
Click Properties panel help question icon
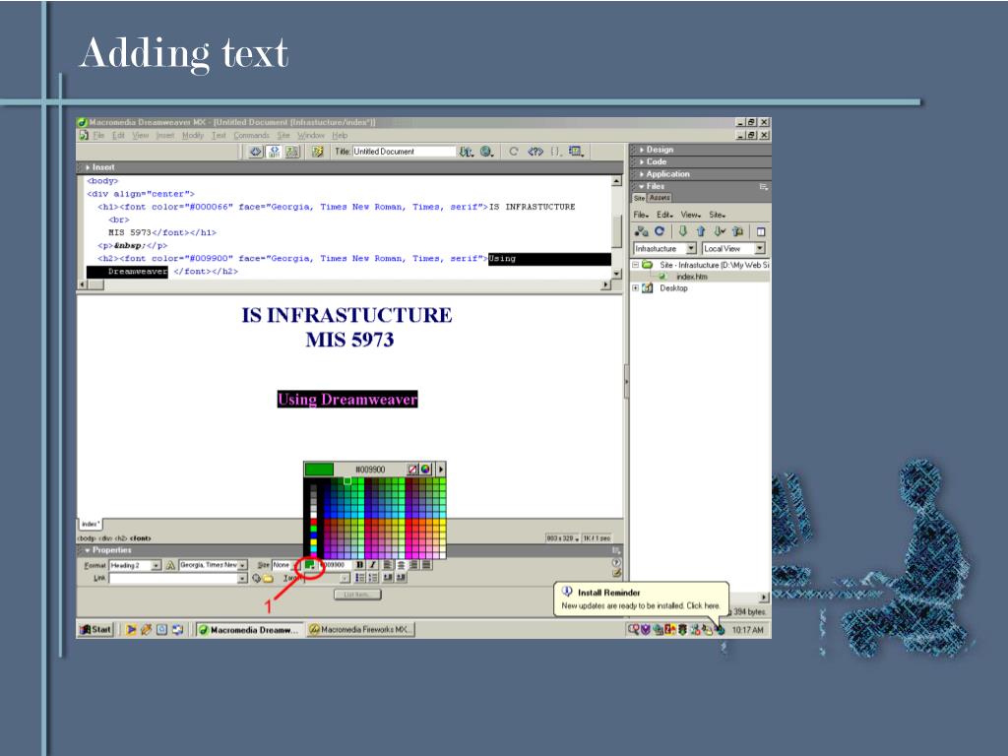[x=616, y=562]
